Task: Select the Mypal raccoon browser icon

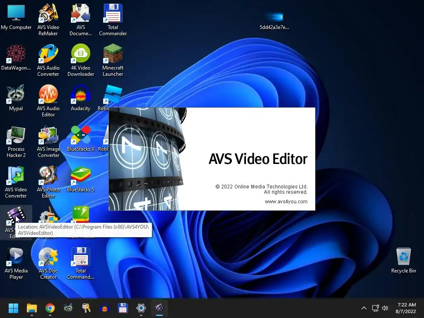Action: click(x=16, y=98)
